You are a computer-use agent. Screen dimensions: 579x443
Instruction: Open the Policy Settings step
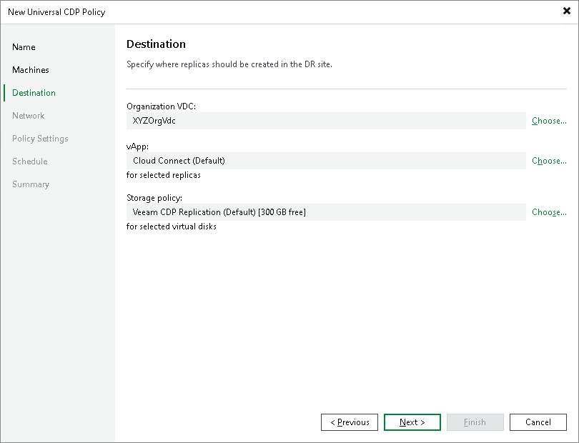40,138
